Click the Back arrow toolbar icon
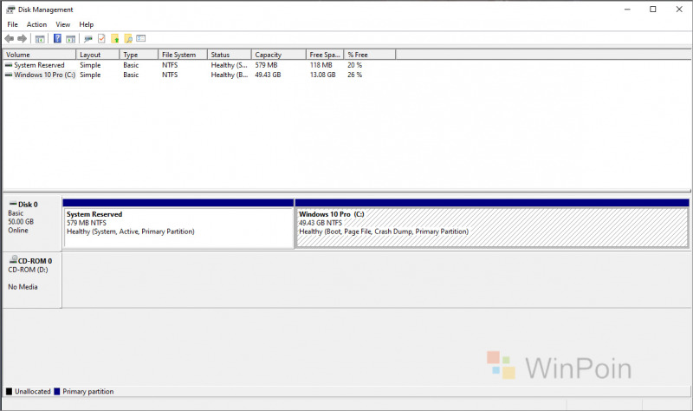The height and width of the screenshot is (411, 693). pos(9,39)
